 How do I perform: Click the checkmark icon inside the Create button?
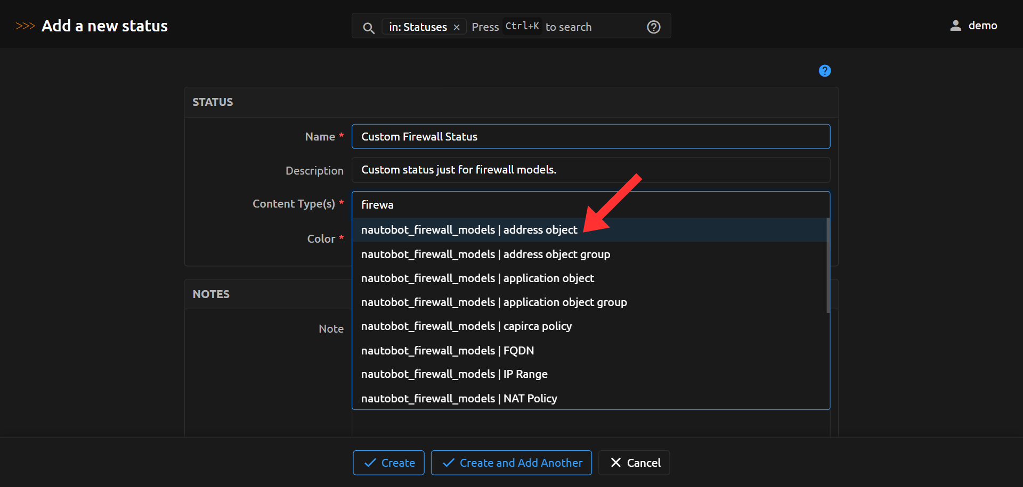pos(370,463)
